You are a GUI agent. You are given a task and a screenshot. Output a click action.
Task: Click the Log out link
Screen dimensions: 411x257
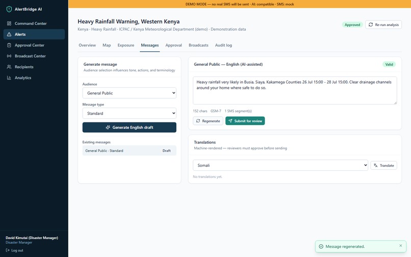tap(15, 250)
